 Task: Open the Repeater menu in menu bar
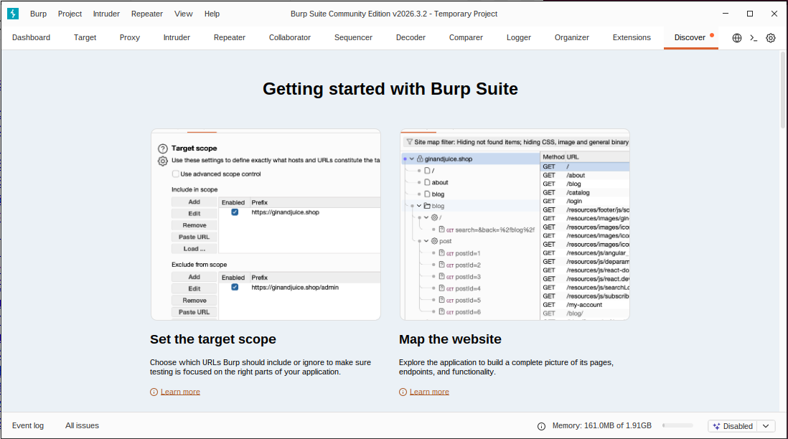pos(146,14)
